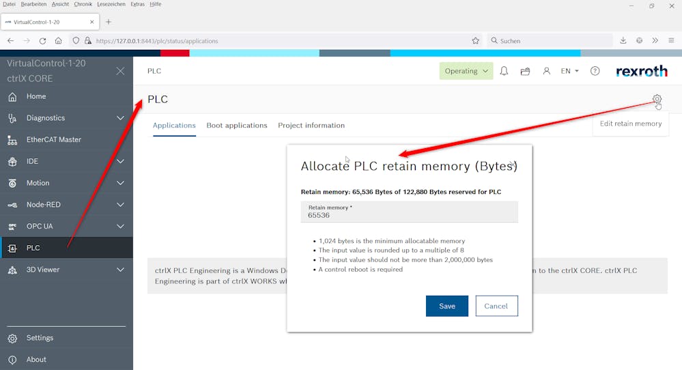The width and height of the screenshot is (682, 370).
Task: Open the Operating state dropdown
Action: coord(466,71)
